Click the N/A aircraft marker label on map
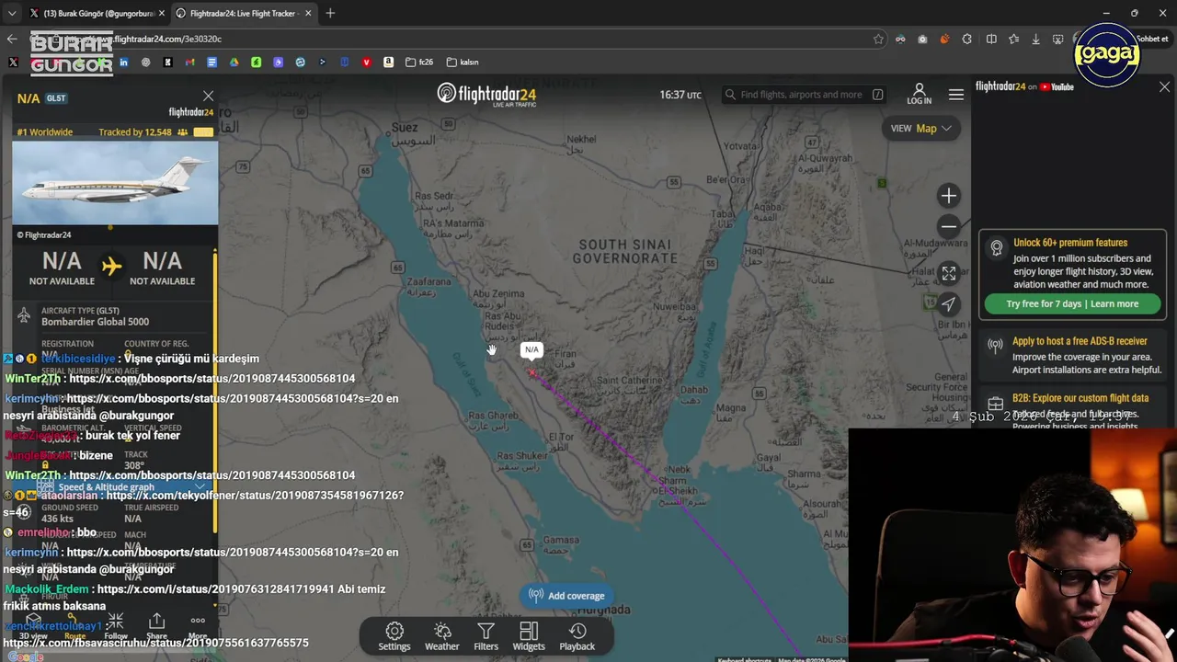 531,349
